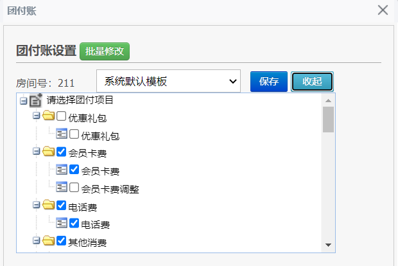Image resolution: width=398 pixels, height=266 pixels.
Task: Click the item icon of child 优惠礼包
Action: point(62,134)
